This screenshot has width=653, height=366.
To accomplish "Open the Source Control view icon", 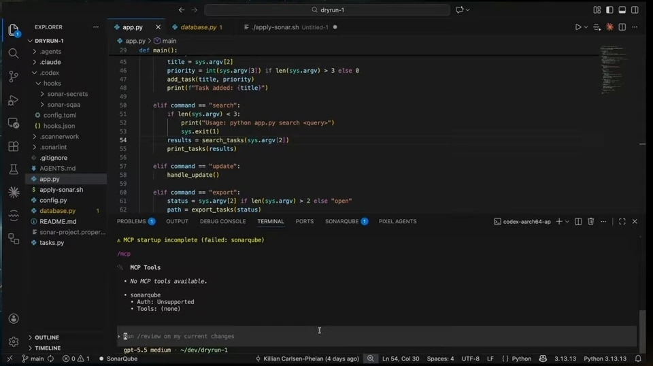I will click(x=14, y=77).
